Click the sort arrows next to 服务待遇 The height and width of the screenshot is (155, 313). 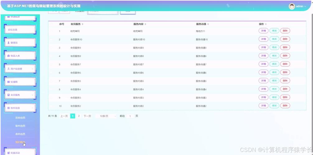[x=208, y=24]
